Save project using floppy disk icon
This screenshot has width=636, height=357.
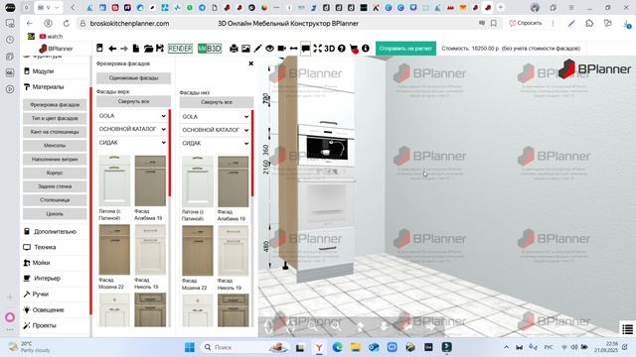[x=160, y=49]
